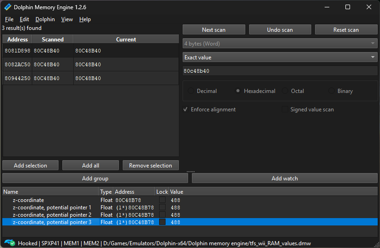Viewport: 380px width, 248px height.
Task: Click the Dolphin Memory Engine title bar icon
Action: 8,7
